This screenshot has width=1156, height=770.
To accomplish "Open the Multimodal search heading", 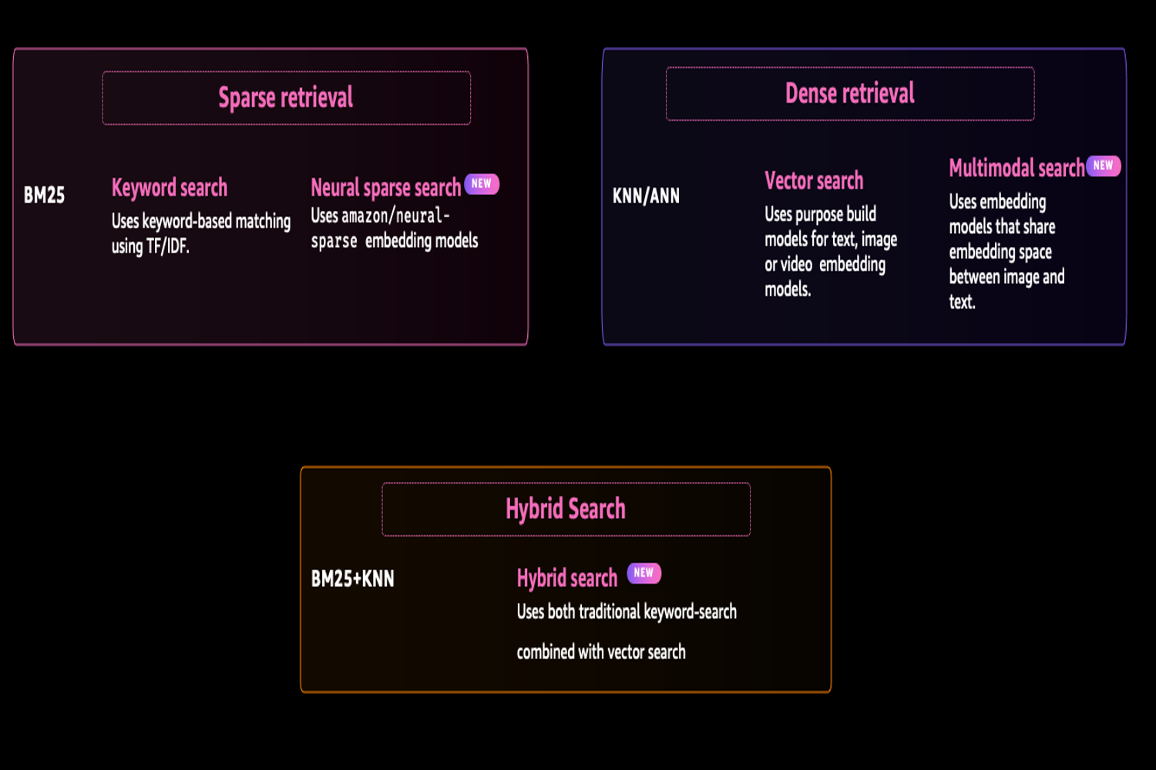I will (1017, 168).
